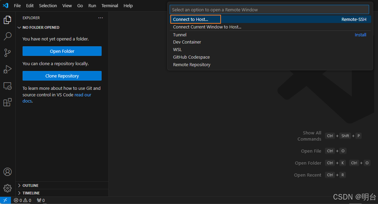The height and width of the screenshot is (204, 378).
Task: Open the File menu
Action: (x=17, y=5)
